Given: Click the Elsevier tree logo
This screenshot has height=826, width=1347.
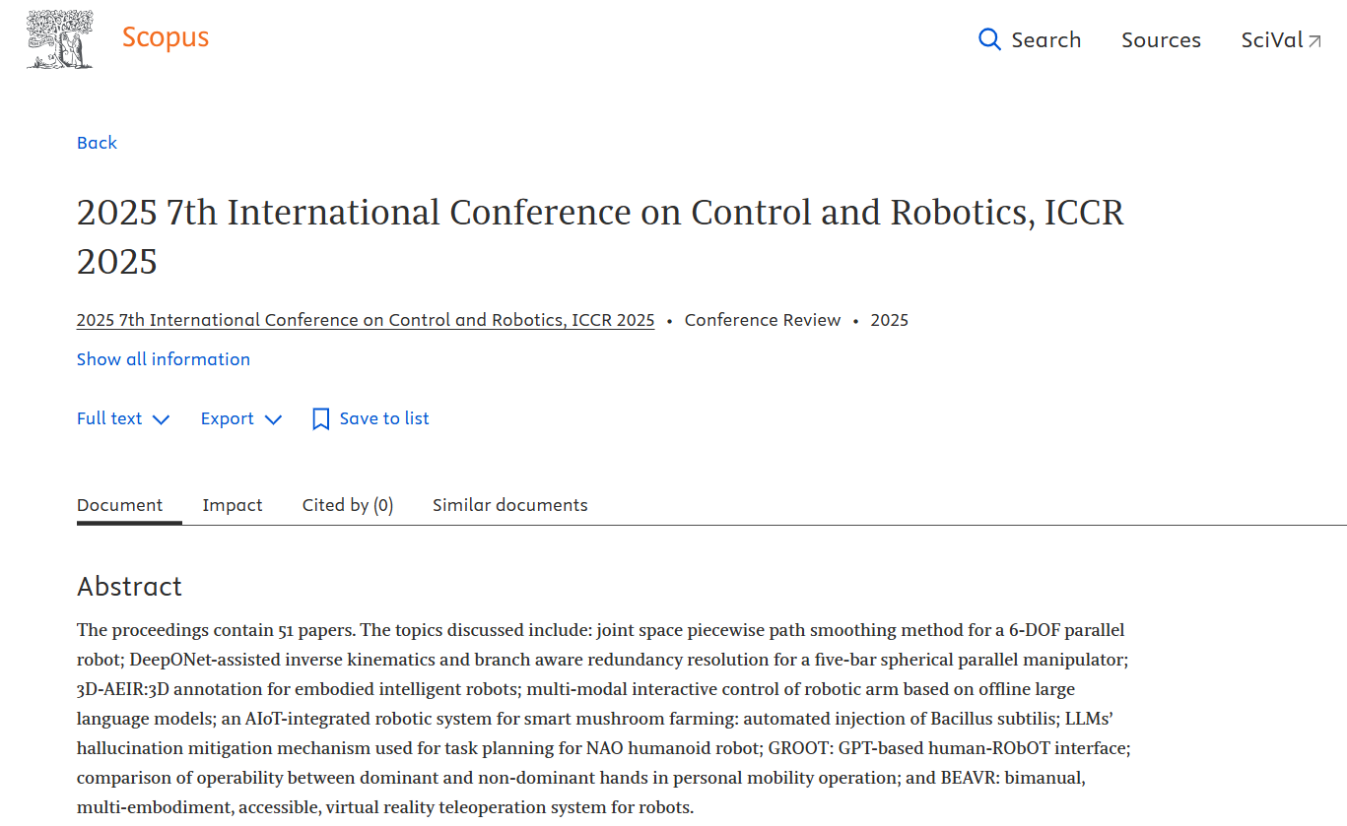Looking at the screenshot, I should [60, 39].
